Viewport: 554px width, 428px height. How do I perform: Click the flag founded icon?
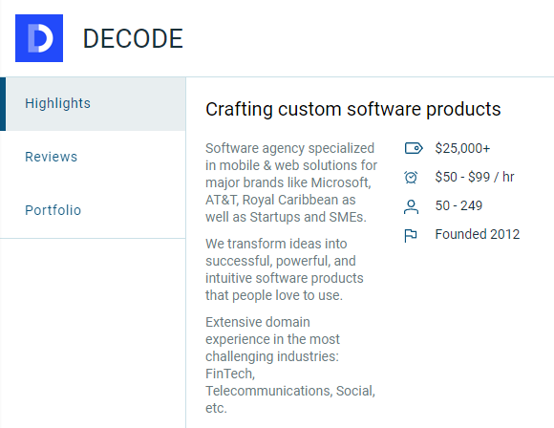[x=411, y=235]
